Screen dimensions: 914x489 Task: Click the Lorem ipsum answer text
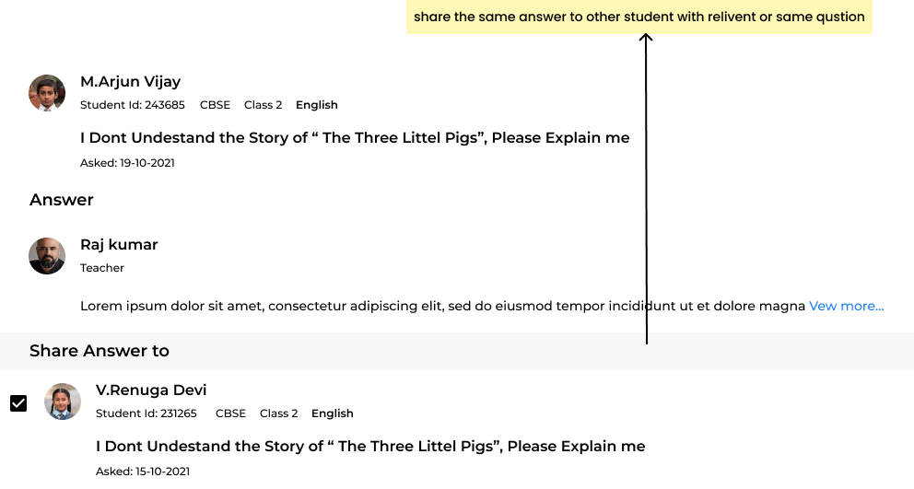click(442, 306)
